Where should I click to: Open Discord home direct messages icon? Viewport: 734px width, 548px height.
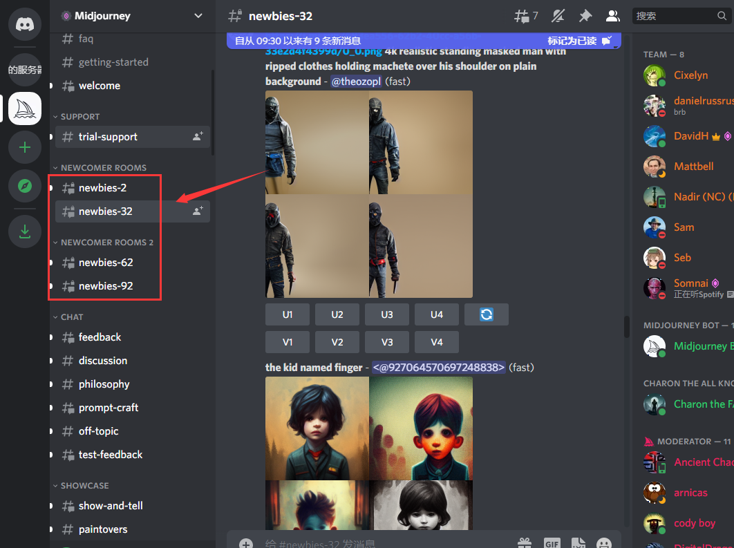pyautogui.click(x=25, y=25)
